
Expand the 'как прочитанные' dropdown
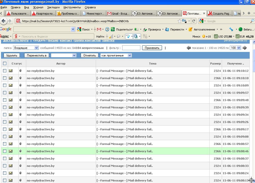pos(116,55)
